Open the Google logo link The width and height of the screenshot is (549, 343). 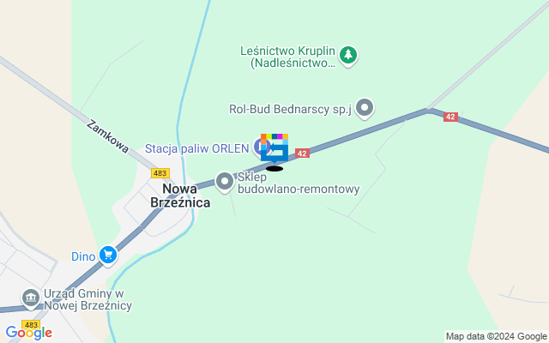click(28, 333)
